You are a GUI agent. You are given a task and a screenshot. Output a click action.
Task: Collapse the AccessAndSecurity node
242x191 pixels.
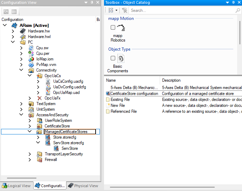pyautogui.click(x=21, y=114)
